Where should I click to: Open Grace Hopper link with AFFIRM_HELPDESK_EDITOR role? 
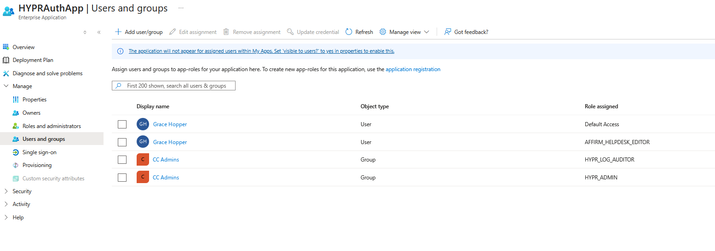(170, 142)
